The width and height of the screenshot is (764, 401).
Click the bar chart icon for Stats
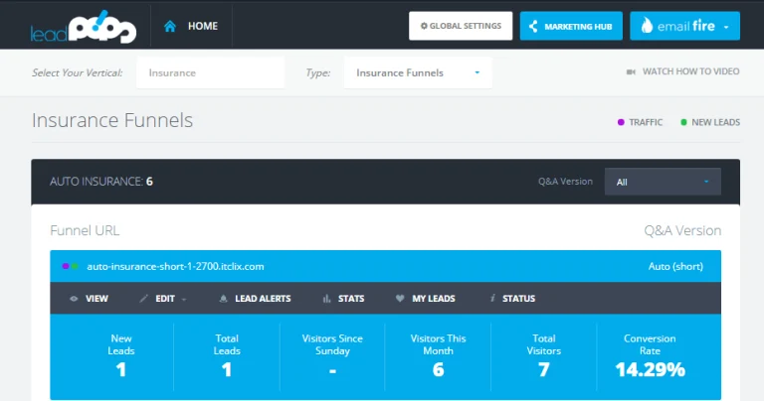click(326, 299)
